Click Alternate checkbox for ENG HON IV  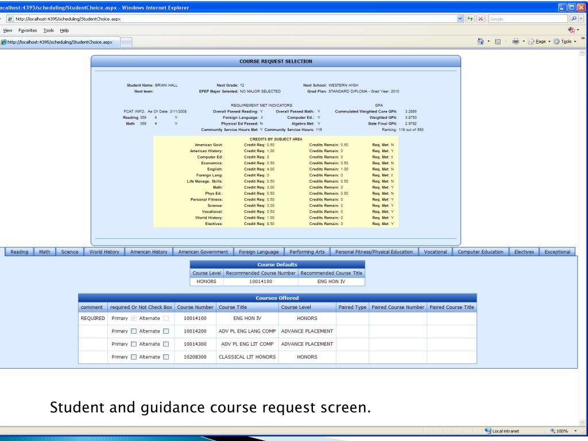(166, 318)
